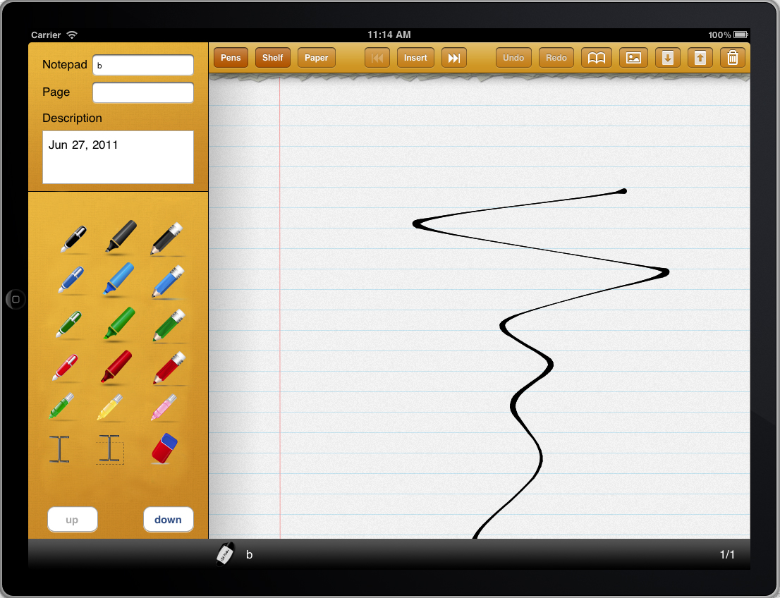Select the black fountain pen
This screenshot has height=598, width=780.
[x=73, y=238]
